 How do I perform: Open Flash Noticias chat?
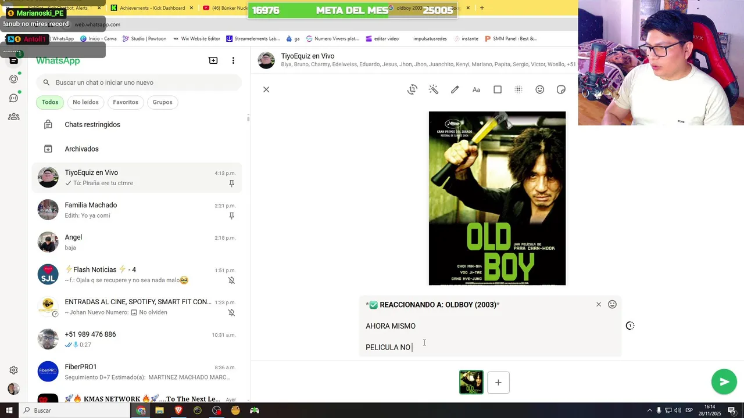137,275
